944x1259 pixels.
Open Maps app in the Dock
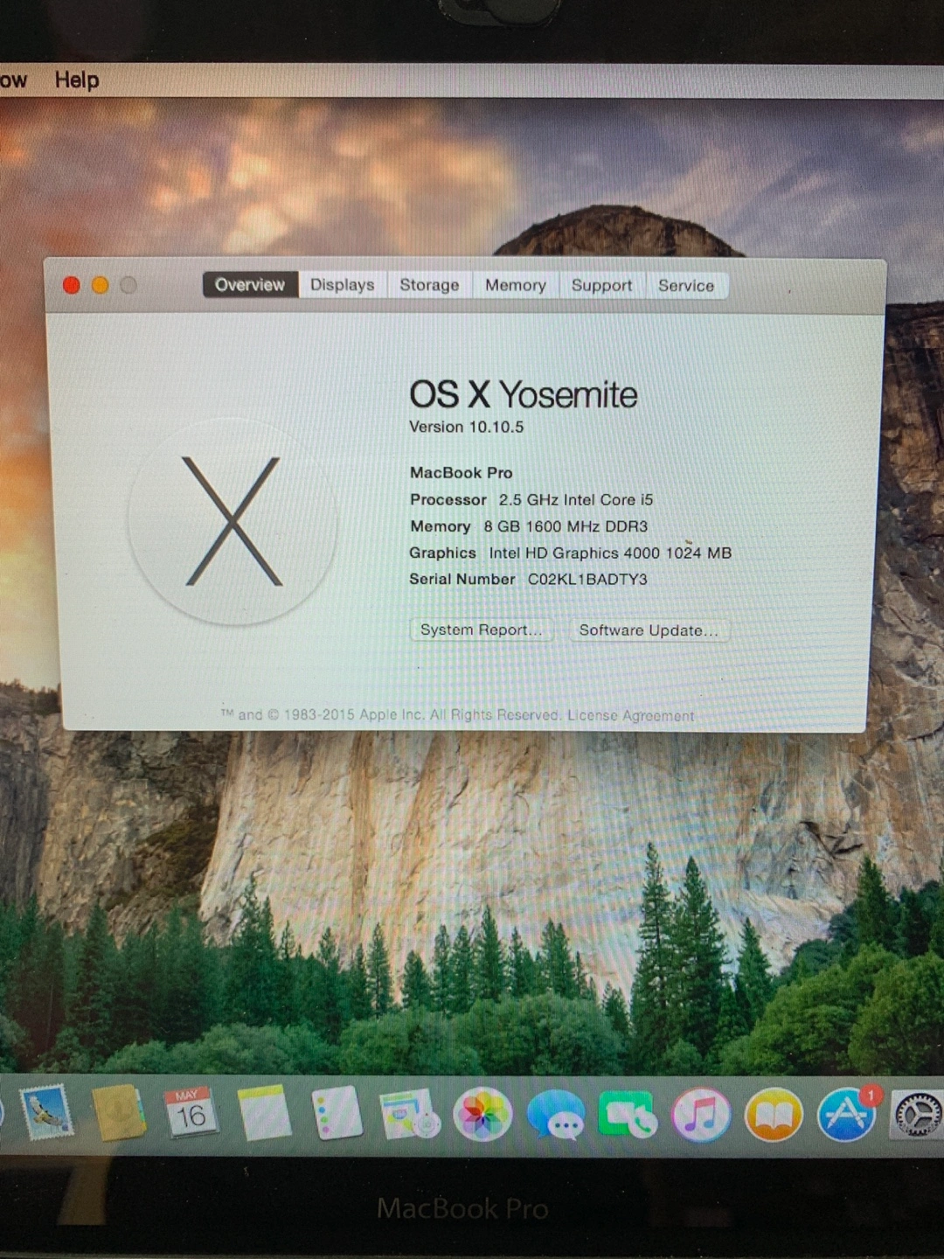tap(410, 1114)
